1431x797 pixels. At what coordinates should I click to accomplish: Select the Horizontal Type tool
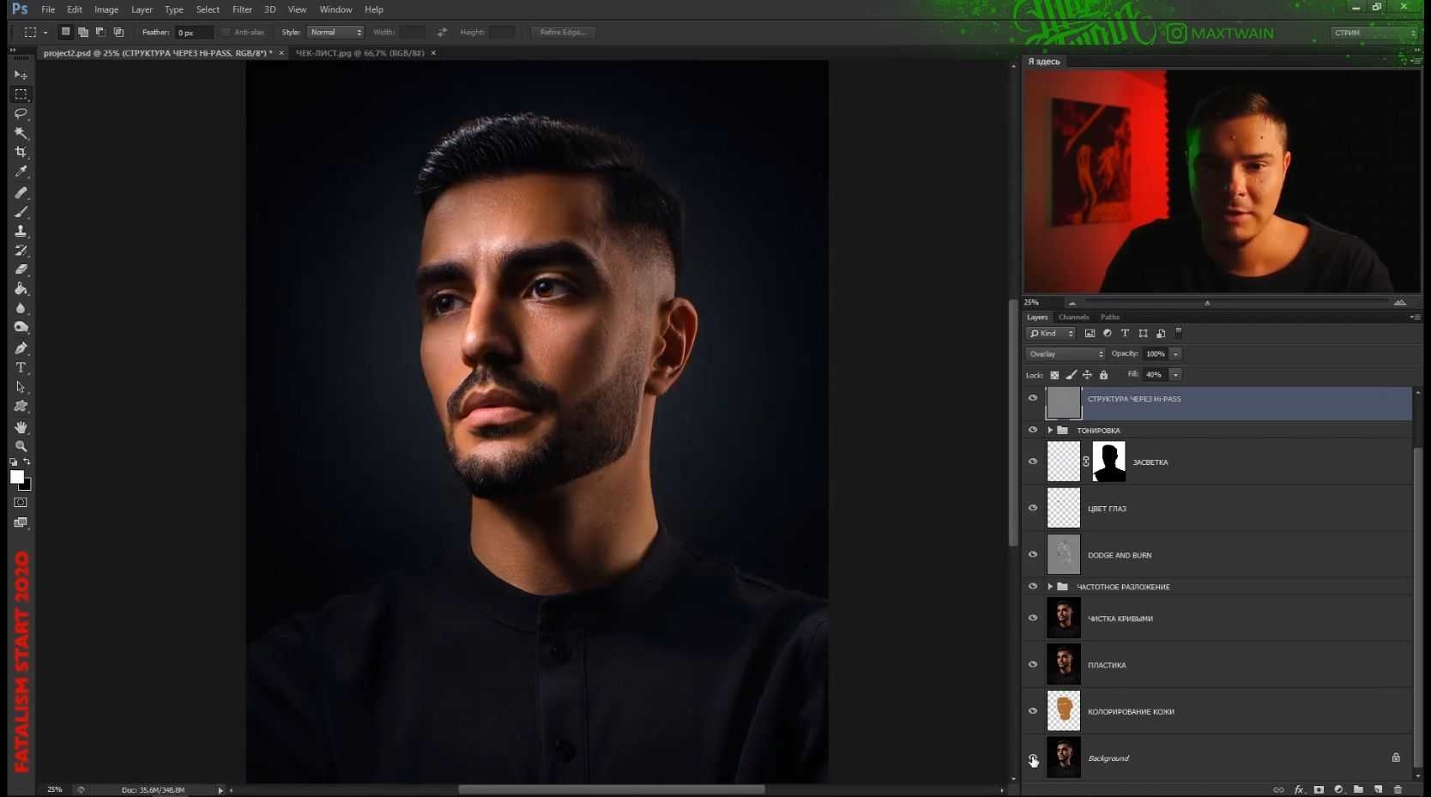coord(21,367)
